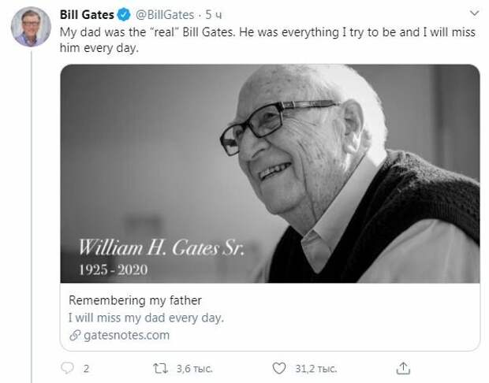Open the share icon under the tweet
This screenshot has height=383, width=489.
(403, 368)
